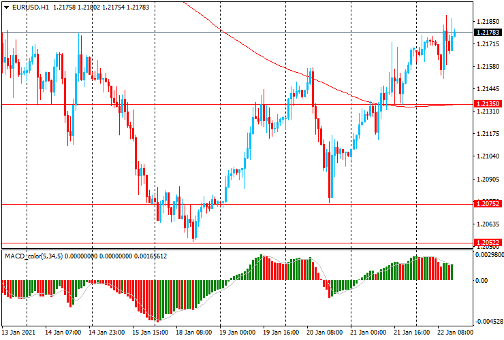The image size is (504, 340).
Task: Click the 1.21040 price scale value
Action: click(488, 156)
